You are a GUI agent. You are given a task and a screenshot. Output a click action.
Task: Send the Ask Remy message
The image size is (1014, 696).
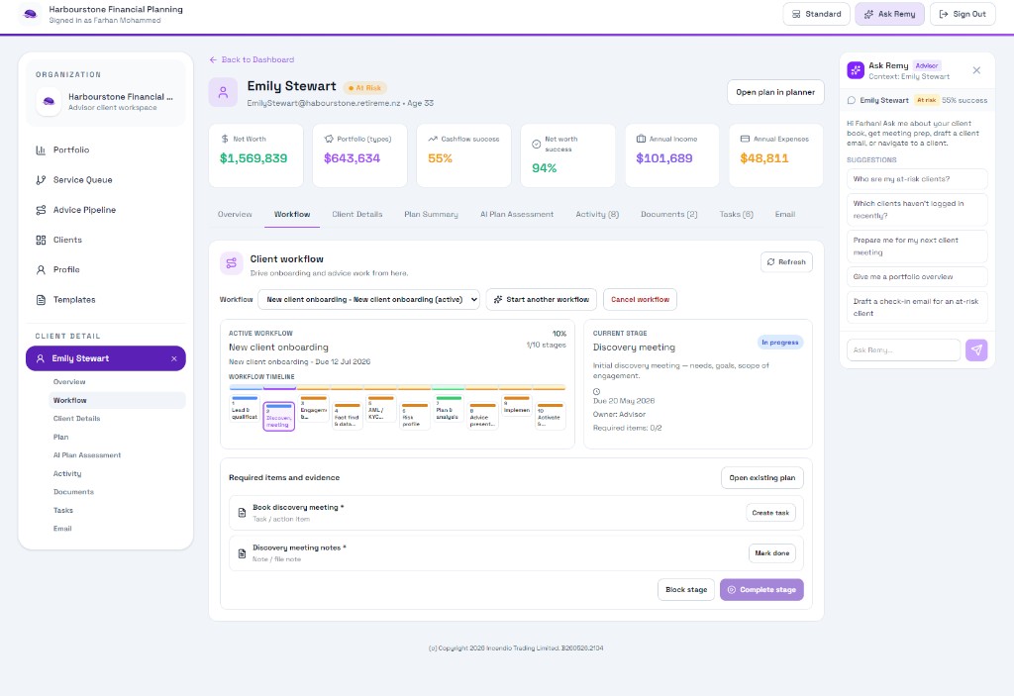[x=976, y=349]
